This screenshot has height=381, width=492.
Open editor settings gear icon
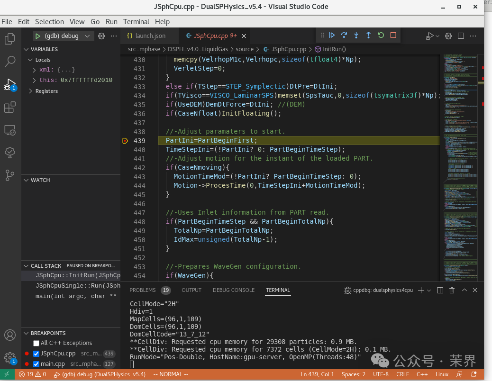(448, 36)
